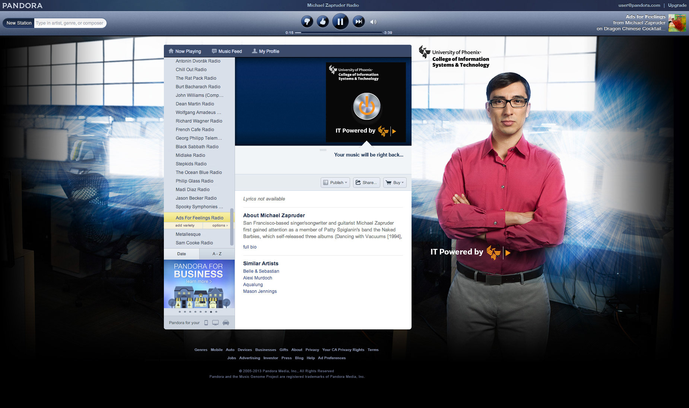This screenshot has height=408, width=689.
Task: Open similar artist Alexi Murdoch
Action: (258, 278)
